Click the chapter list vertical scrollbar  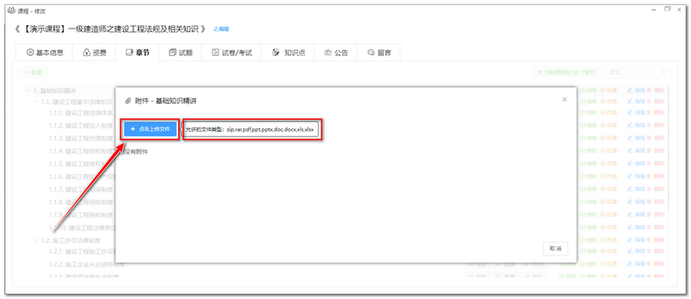(669, 146)
